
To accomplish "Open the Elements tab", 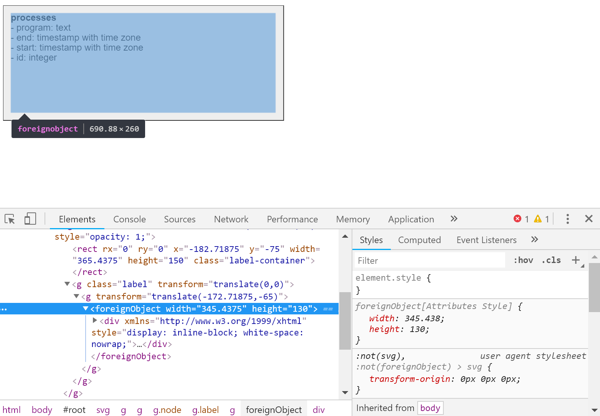I will tap(77, 219).
